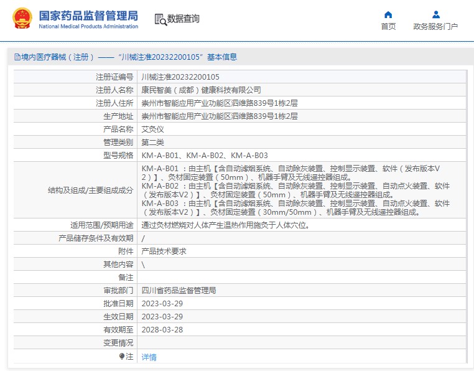Image resolution: width=474 pixels, height=371 pixels.
Task: Click the 有效期至 row label
Action: (x=118, y=329)
